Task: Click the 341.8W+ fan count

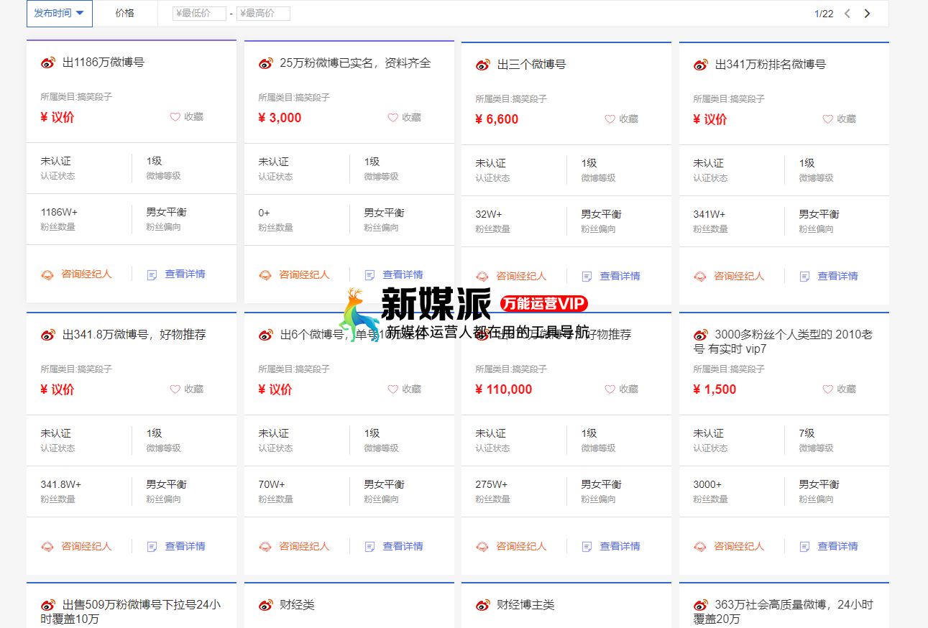Action: point(61,485)
